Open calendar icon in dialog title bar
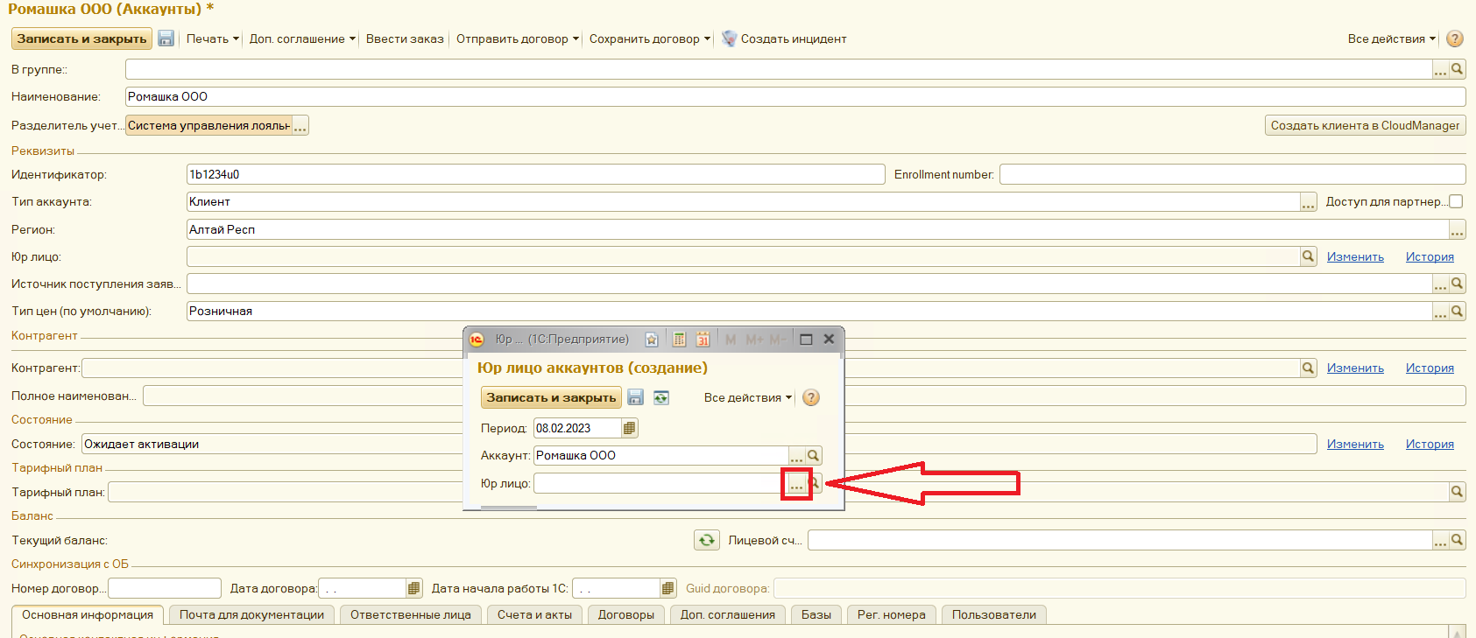This screenshot has height=638, width=1476. [x=703, y=340]
